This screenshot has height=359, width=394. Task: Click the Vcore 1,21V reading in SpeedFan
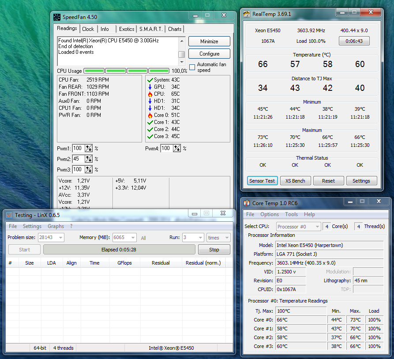74,181
